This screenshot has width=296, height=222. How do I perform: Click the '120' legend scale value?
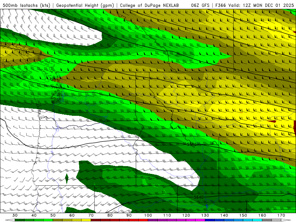[186, 215]
